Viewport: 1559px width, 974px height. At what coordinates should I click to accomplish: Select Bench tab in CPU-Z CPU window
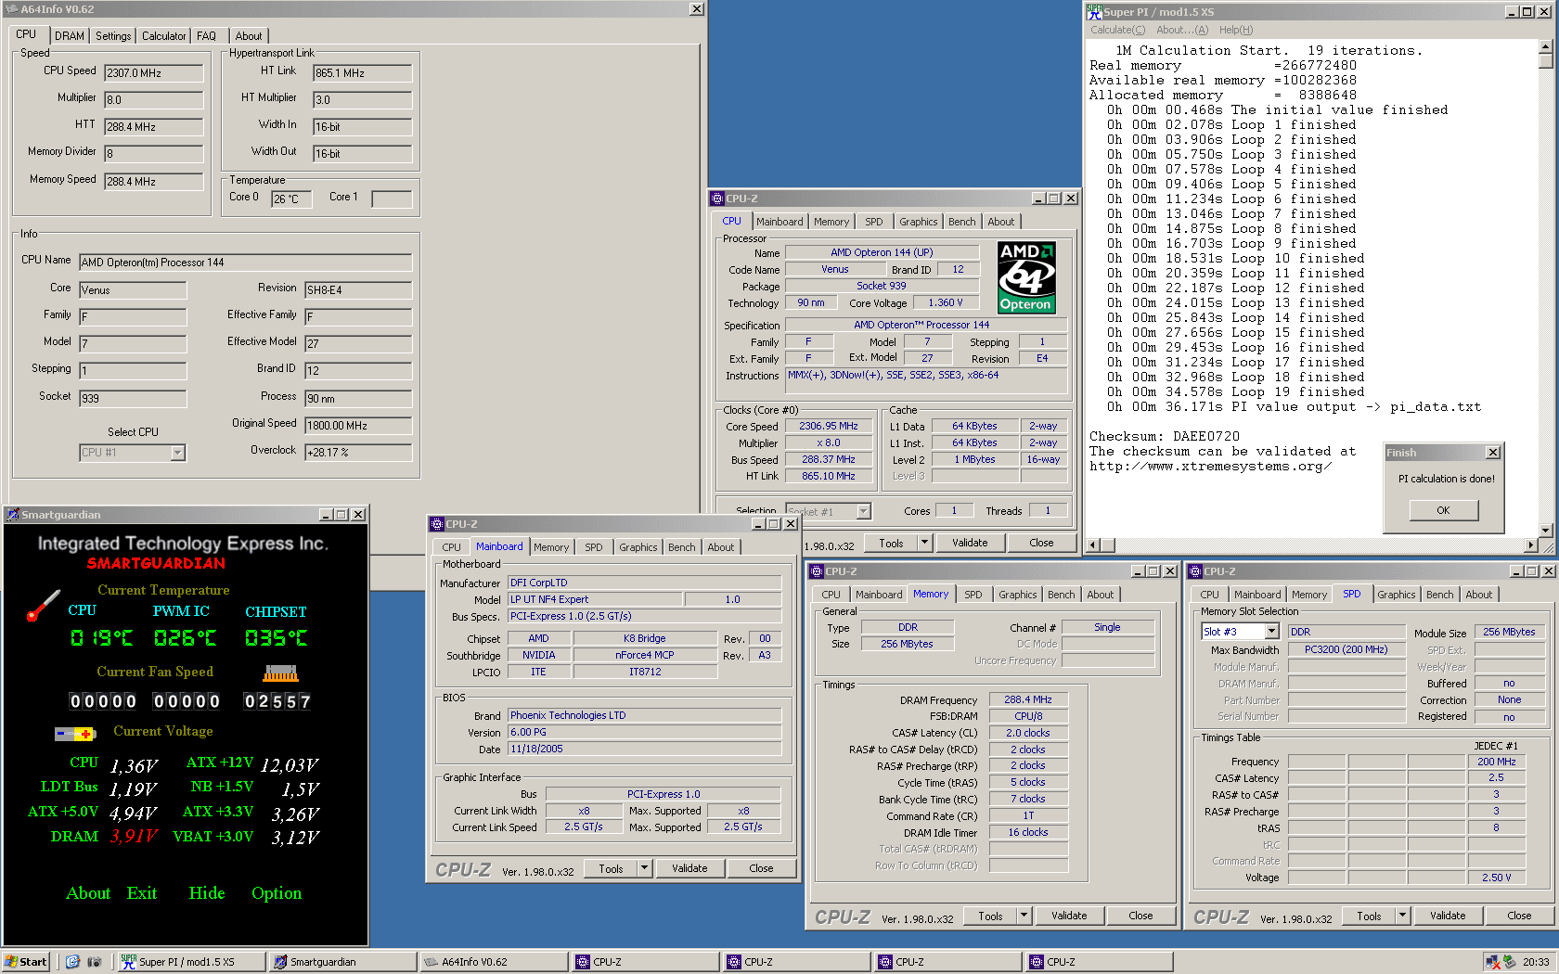961,222
